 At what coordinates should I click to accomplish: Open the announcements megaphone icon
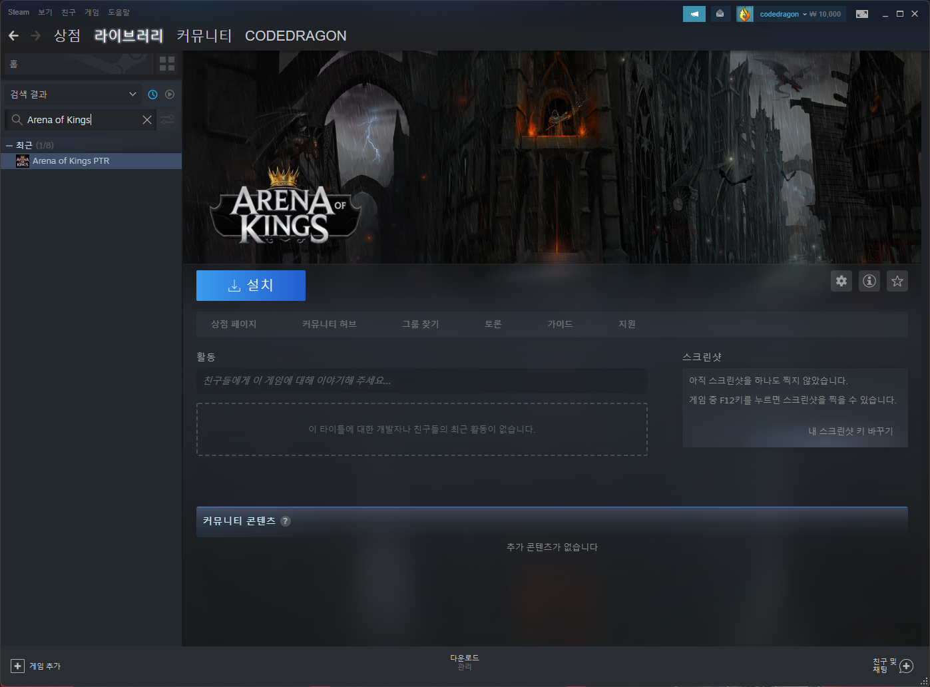pos(694,14)
